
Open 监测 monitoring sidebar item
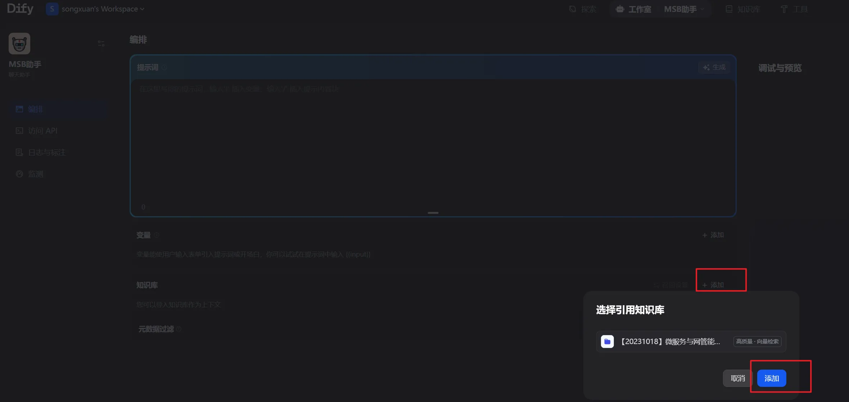[x=35, y=174]
